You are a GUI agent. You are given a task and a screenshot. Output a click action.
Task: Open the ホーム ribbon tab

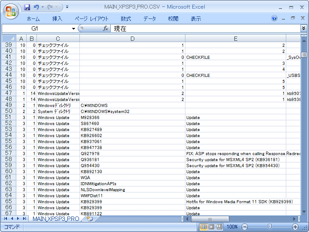(x=33, y=19)
